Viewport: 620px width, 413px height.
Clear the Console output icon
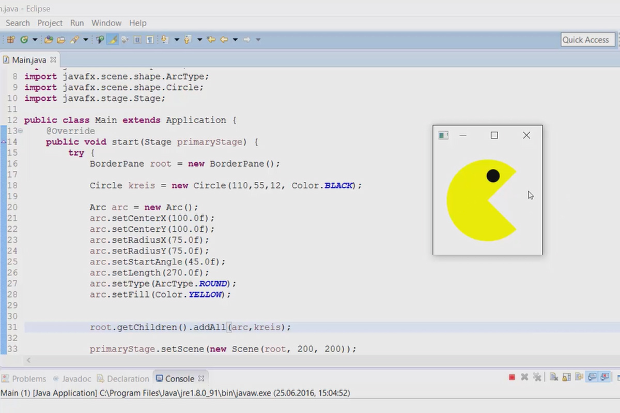click(x=553, y=377)
